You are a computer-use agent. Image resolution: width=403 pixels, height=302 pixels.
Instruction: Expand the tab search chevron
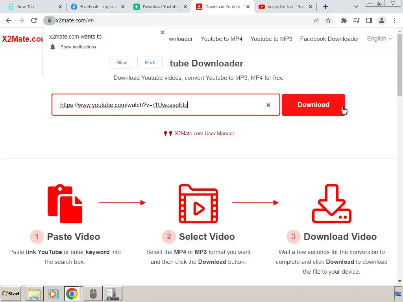tap(356, 7)
